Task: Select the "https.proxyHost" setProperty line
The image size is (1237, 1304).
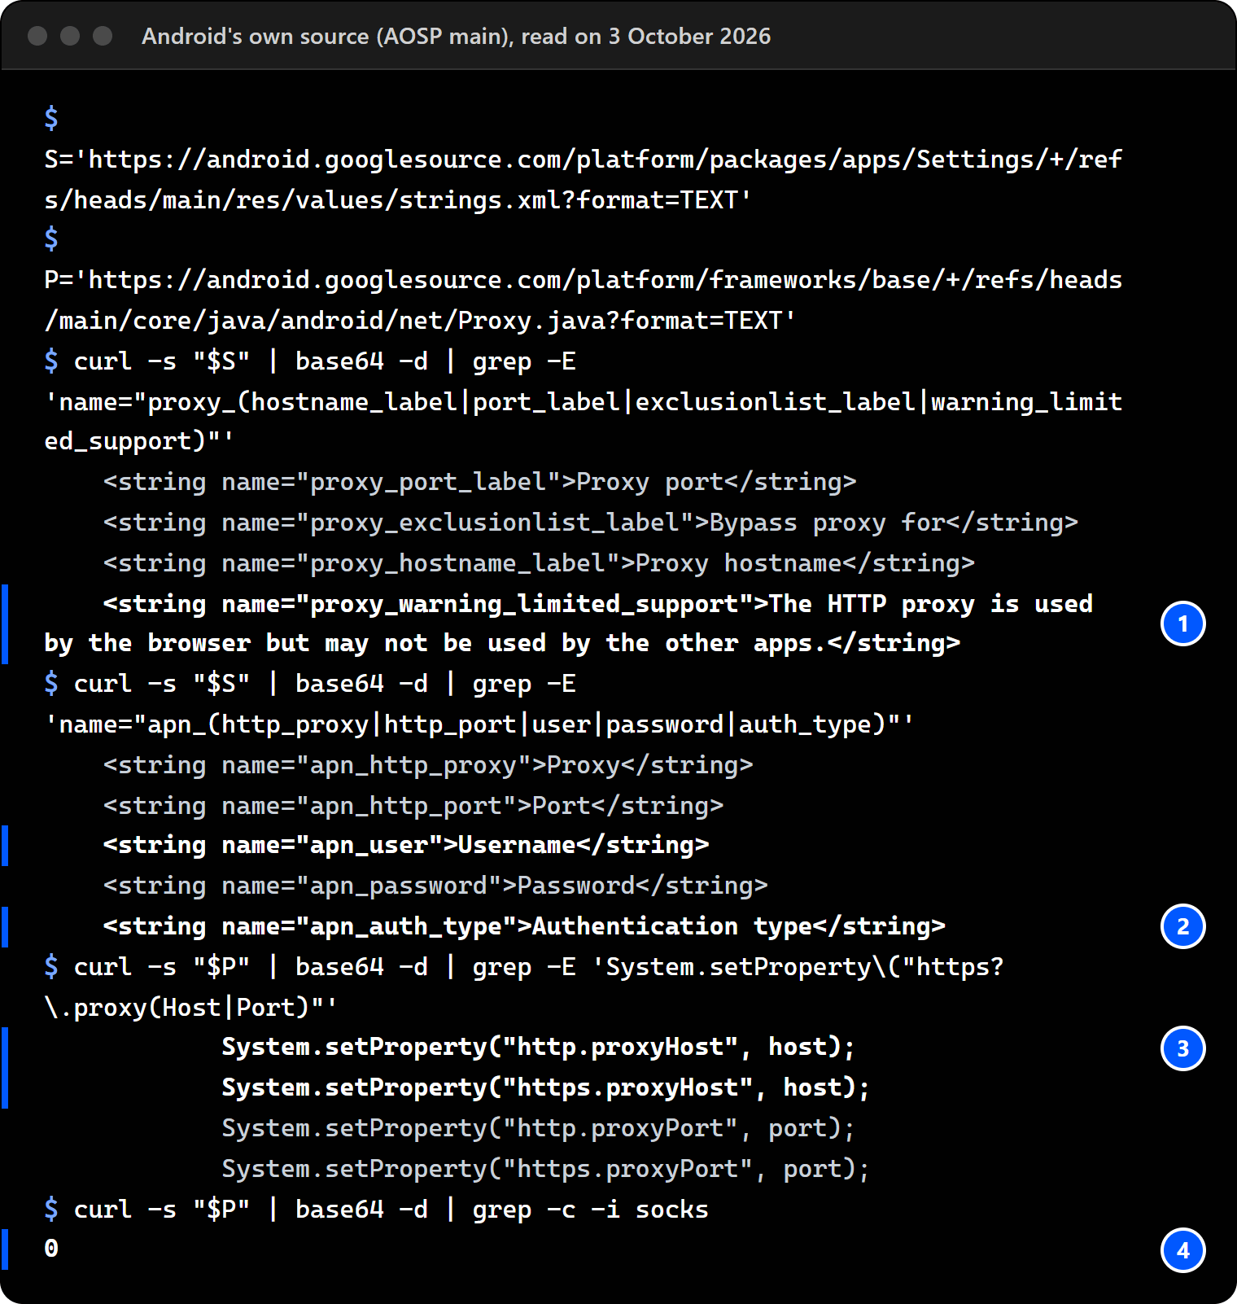Action: 545,1087
